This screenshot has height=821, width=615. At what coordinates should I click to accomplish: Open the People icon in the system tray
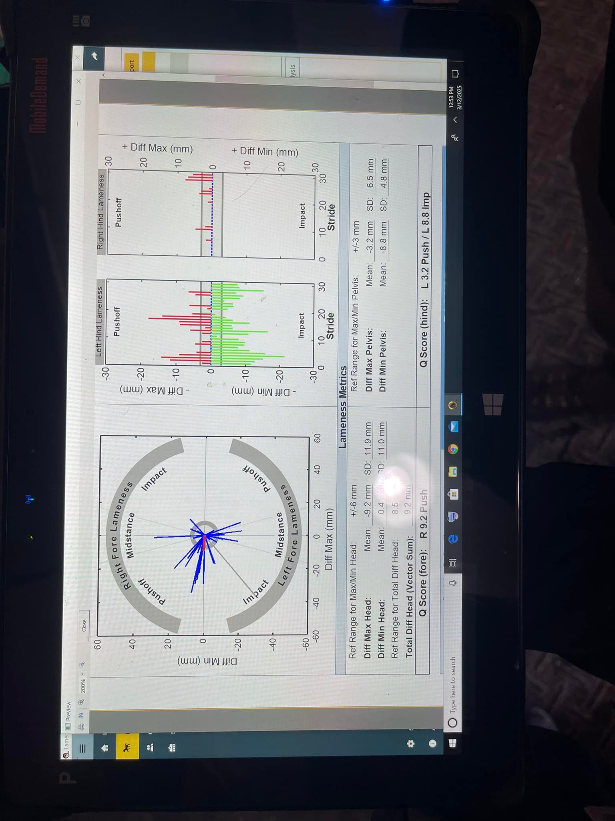pos(455,138)
